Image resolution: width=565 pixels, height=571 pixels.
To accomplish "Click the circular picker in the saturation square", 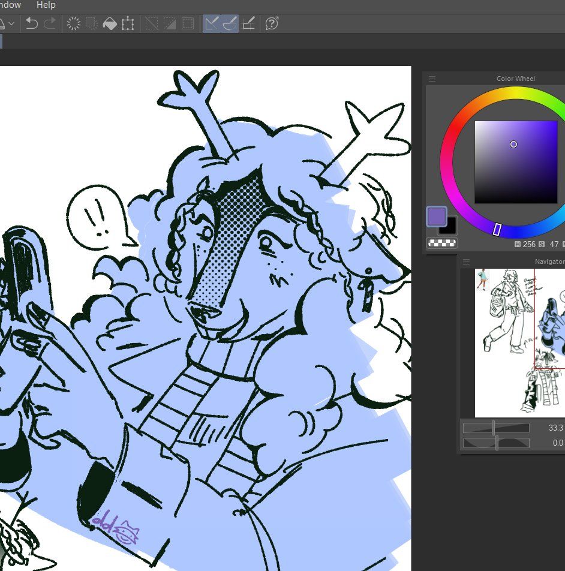I will pyautogui.click(x=513, y=144).
